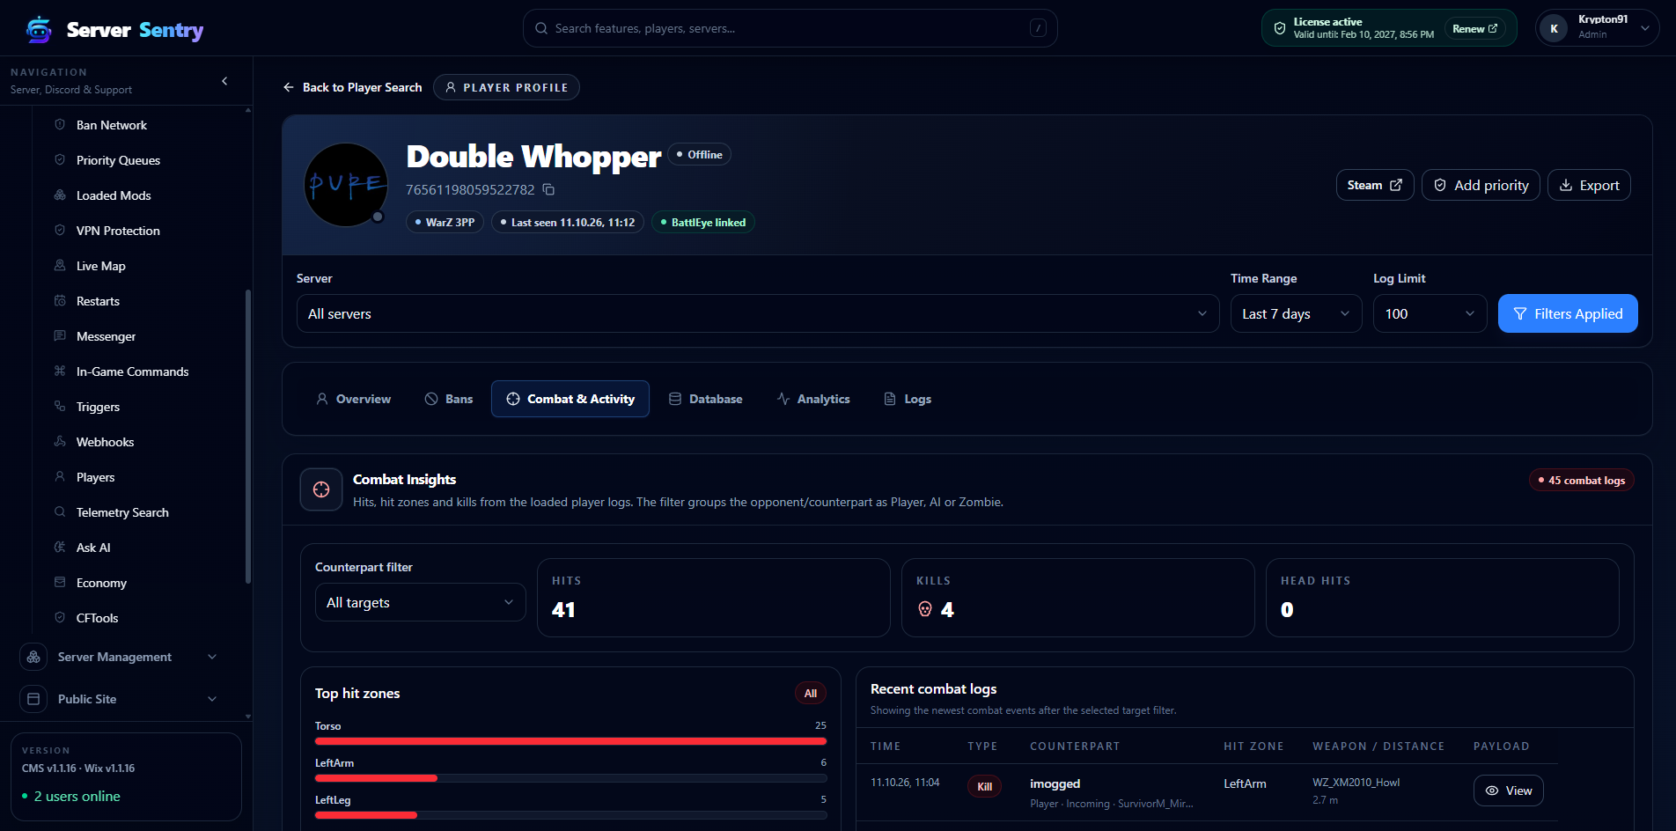The height and width of the screenshot is (831, 1676).
Task: Click Add priority
Action: click(x=1481, y=185)
